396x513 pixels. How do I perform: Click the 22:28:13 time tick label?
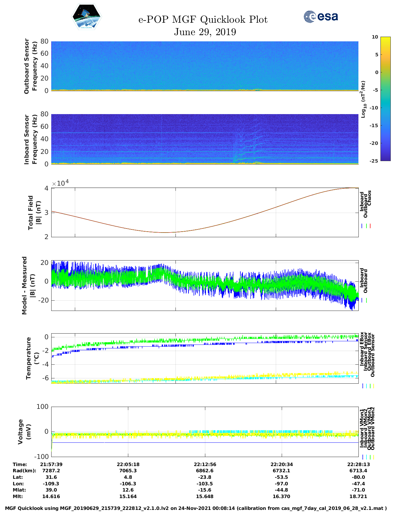click(358, 464)
